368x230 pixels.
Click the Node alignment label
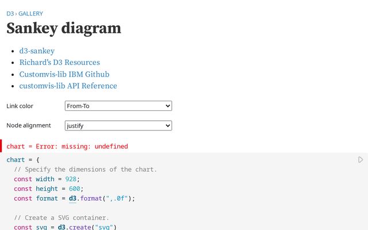click(29, 125)
